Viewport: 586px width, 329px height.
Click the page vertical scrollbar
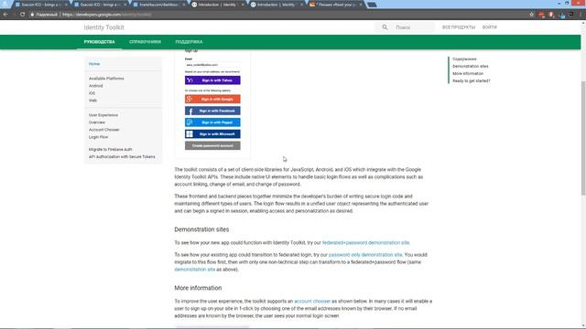tap(583, 138)
